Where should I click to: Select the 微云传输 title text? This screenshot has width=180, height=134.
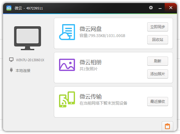tap(91, 96)
